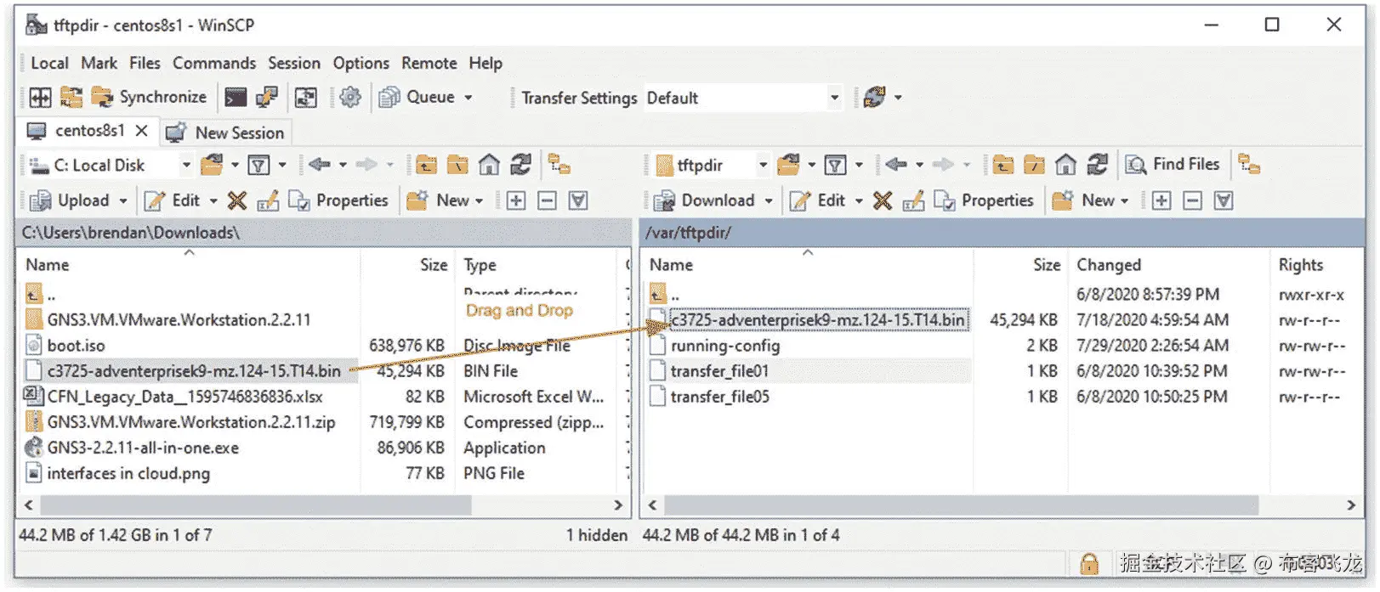This screenshot has height=592, width=1380.
Task: Click the refresh globe toolbar icon
Action: click(874, 98)
